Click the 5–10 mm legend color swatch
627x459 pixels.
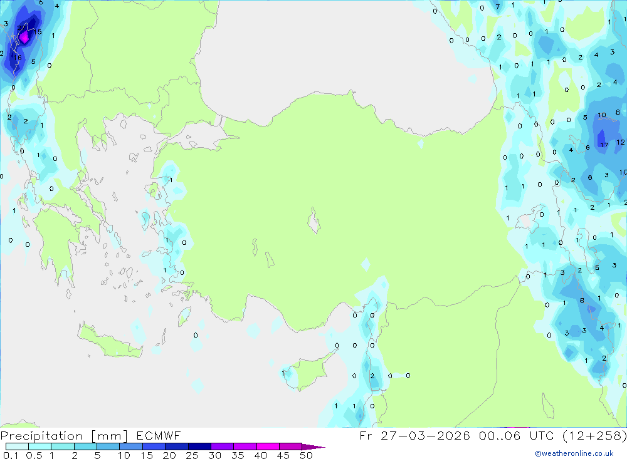coord(108,446)
